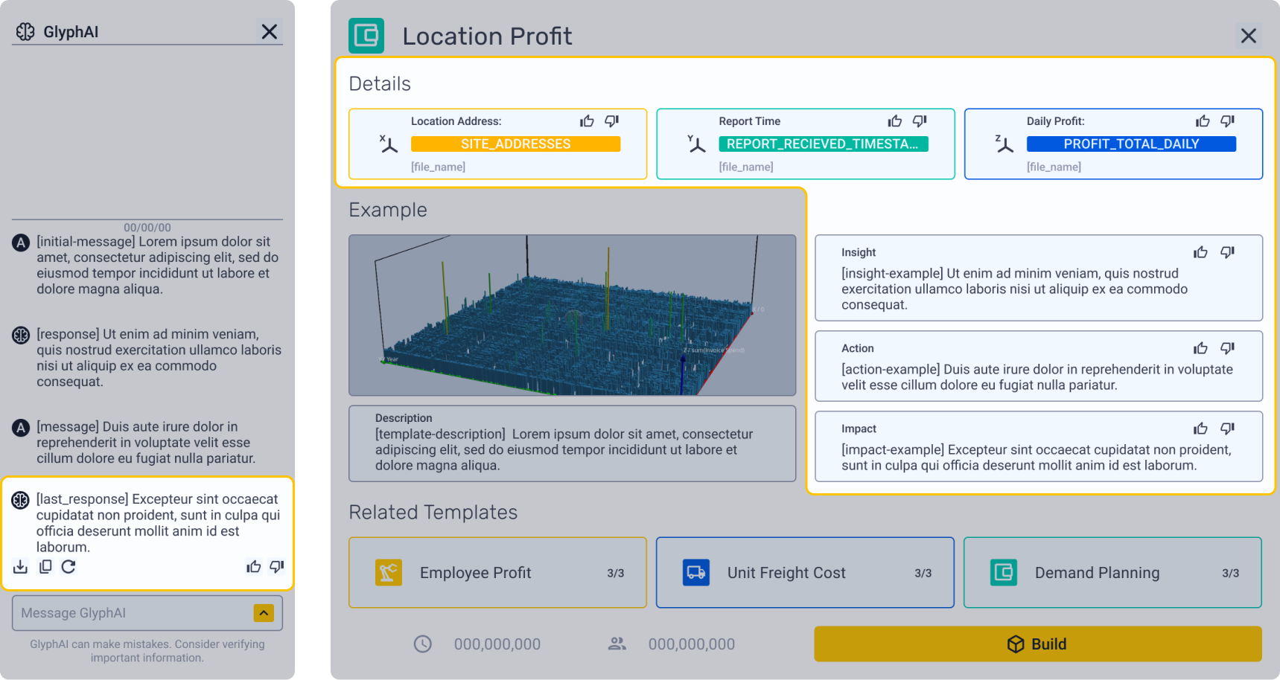Give a thumbs up to the Insight example
The width and height of the screenshot is (1280, 680).
pos(1200,252)
